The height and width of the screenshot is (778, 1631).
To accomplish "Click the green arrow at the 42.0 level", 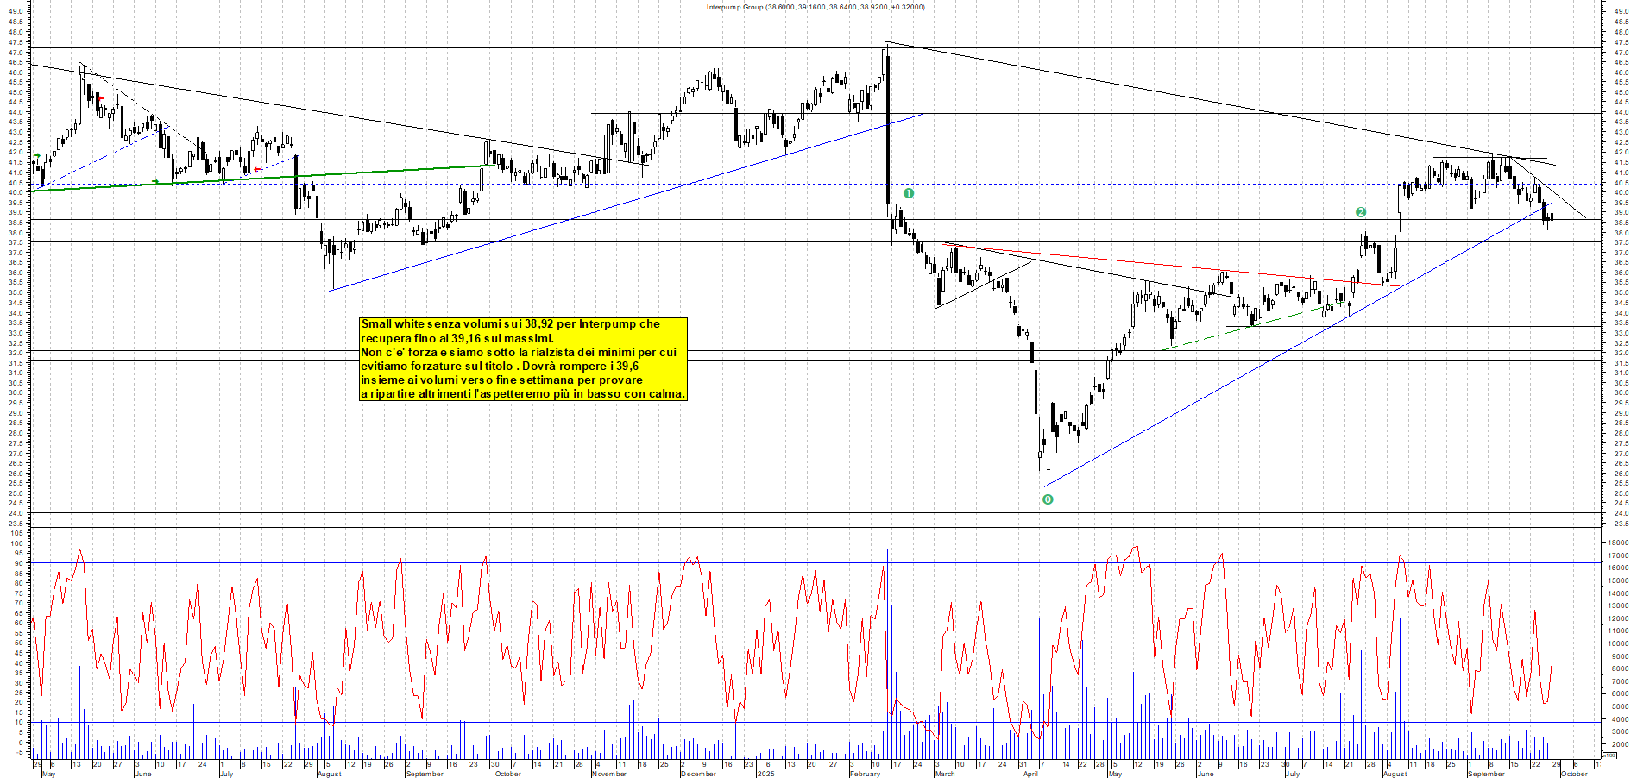I will tap(36, 155).
